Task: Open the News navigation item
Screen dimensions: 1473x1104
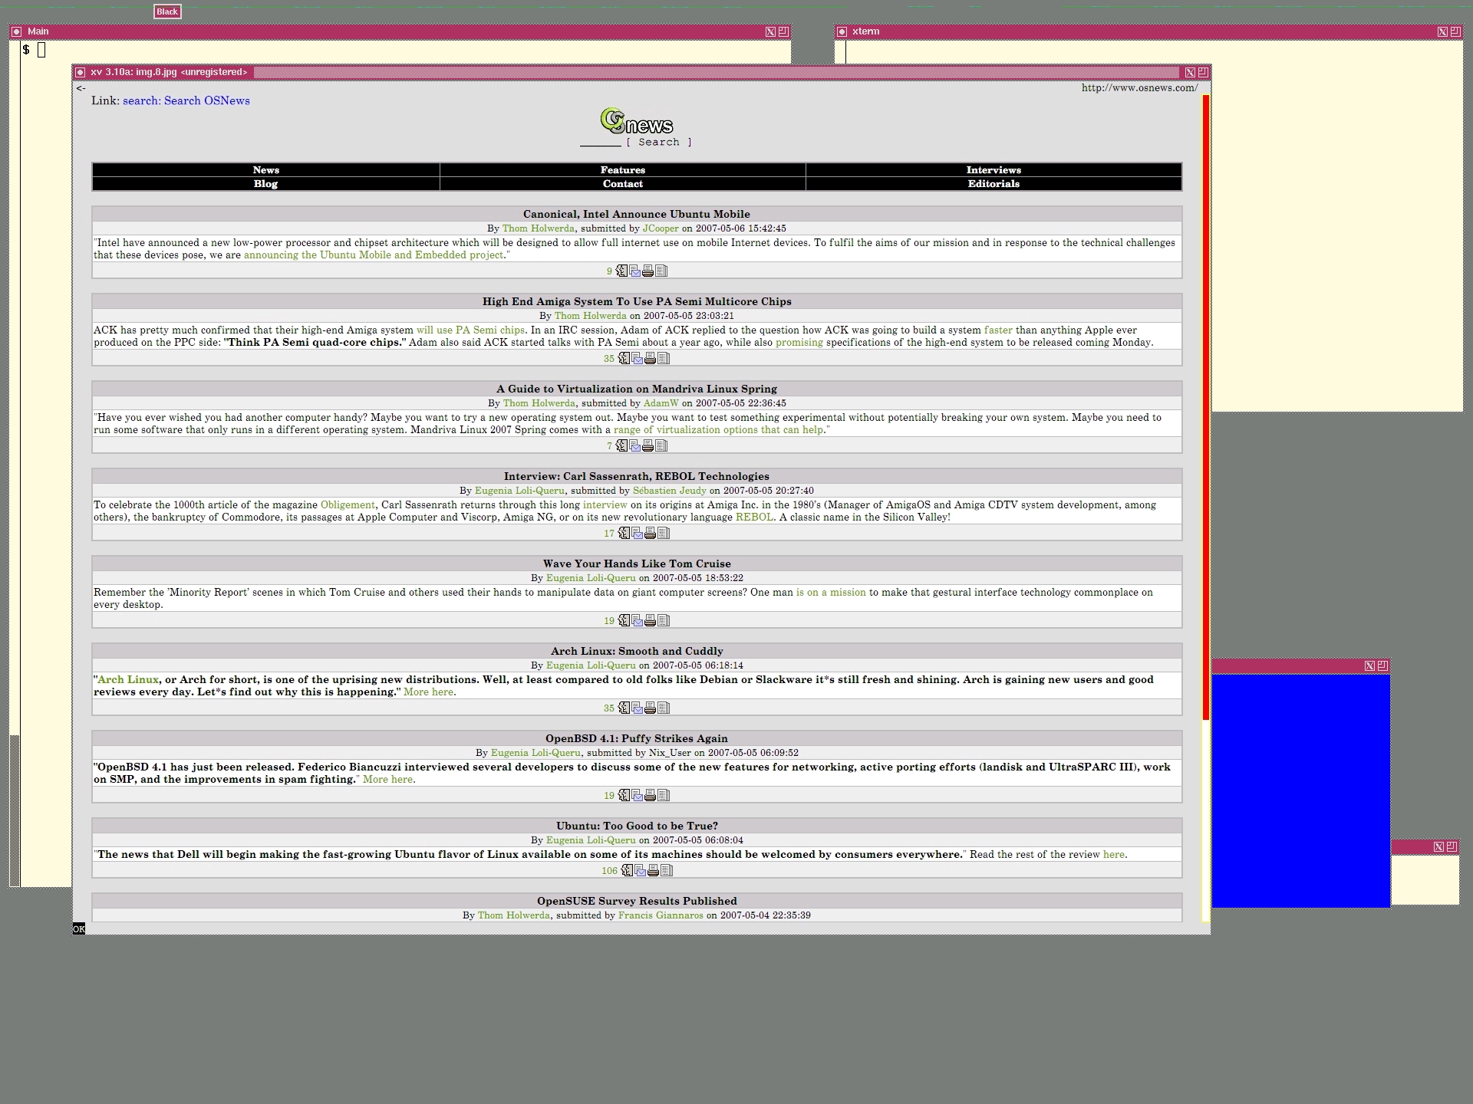Action: [x=265, y=170]
